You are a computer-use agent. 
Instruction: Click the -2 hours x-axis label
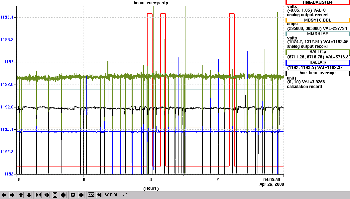(216, 180)
